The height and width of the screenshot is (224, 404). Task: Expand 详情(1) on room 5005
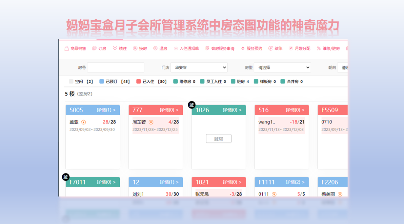tap(106, 110)
